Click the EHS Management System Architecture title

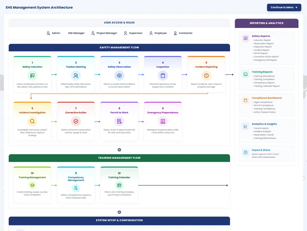(x=39, y=7)
